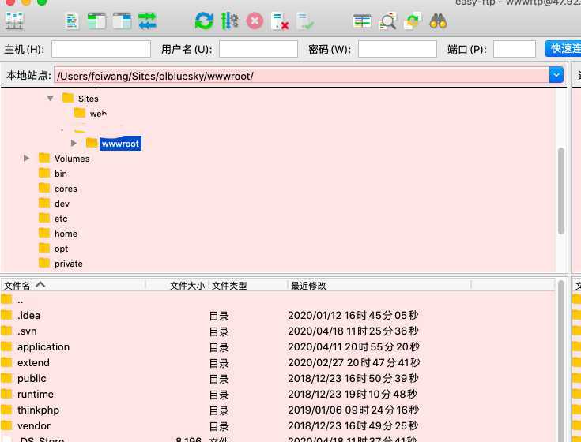581x442 pixels.
Task: Select the etc folder in the tree
Action: click(61, 219)
